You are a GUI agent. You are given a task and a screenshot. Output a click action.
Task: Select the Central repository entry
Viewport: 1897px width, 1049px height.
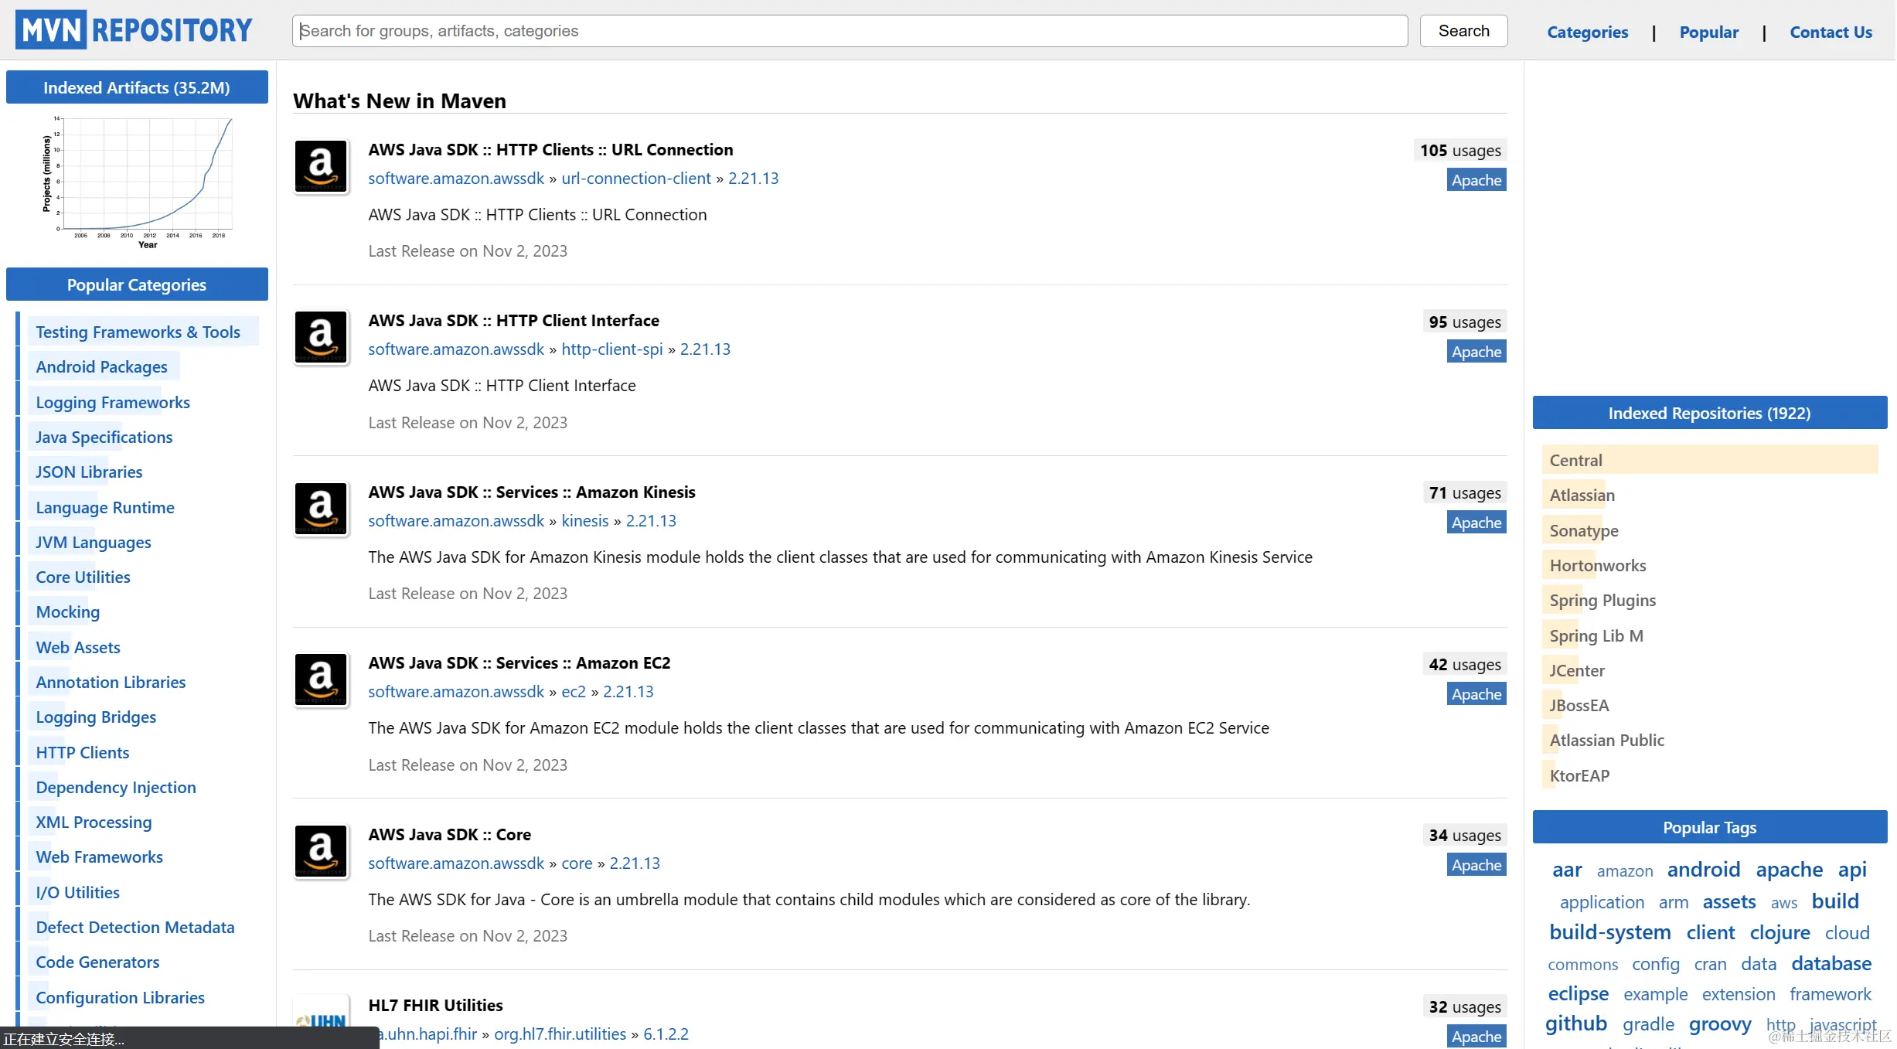pyautogui.click(x=1575, y=460)
